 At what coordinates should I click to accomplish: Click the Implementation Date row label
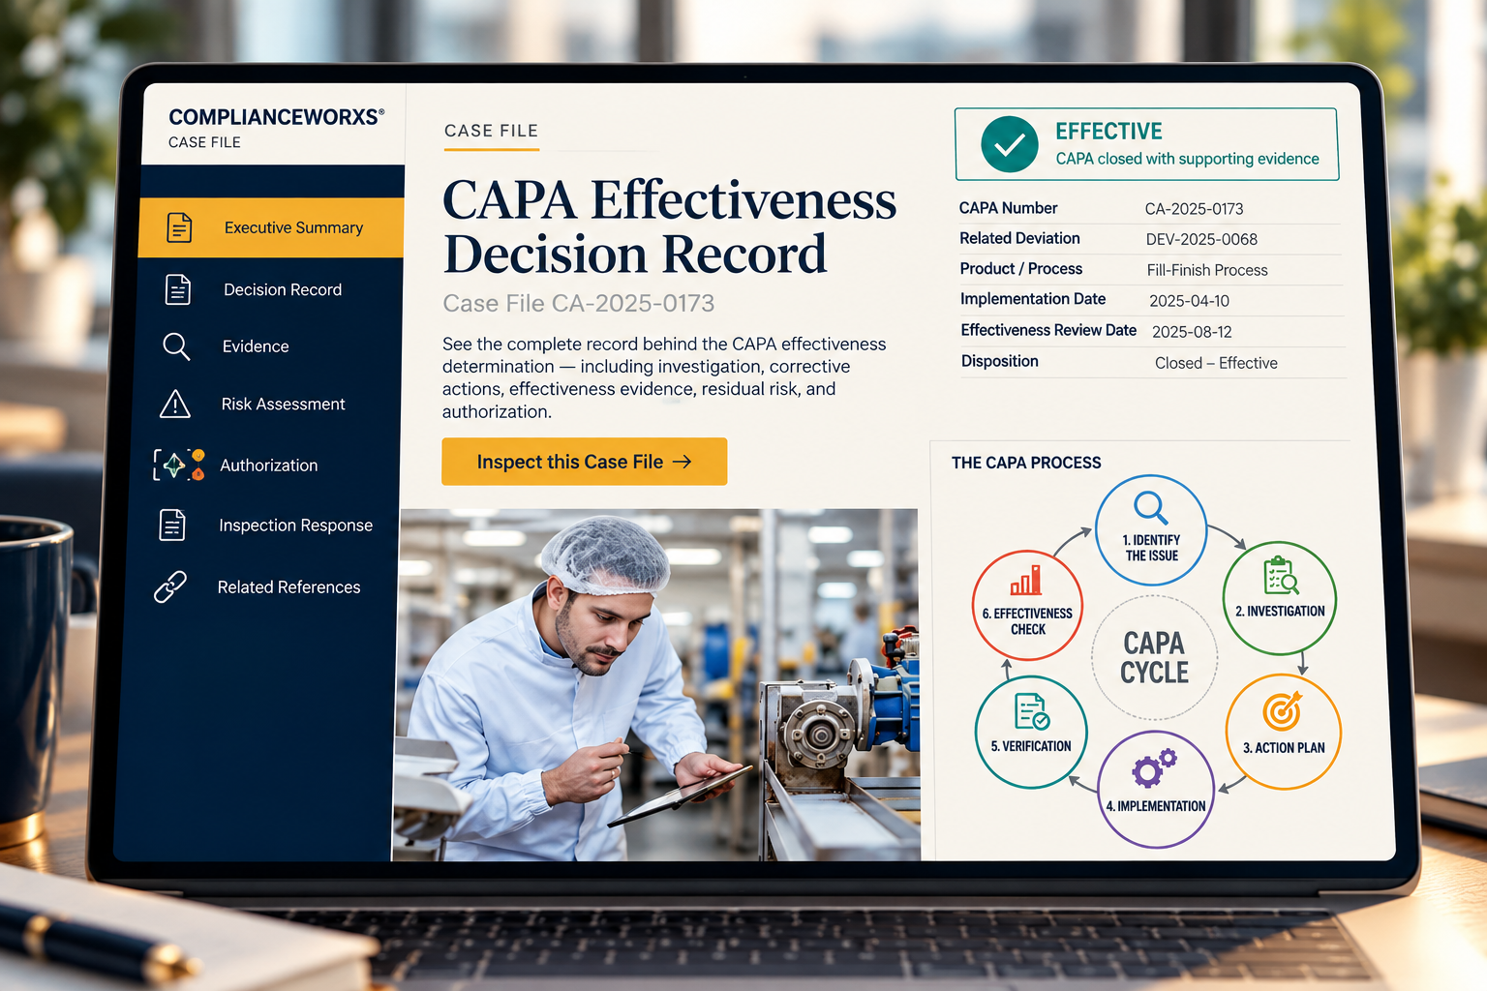click(x=1033, y=299)
